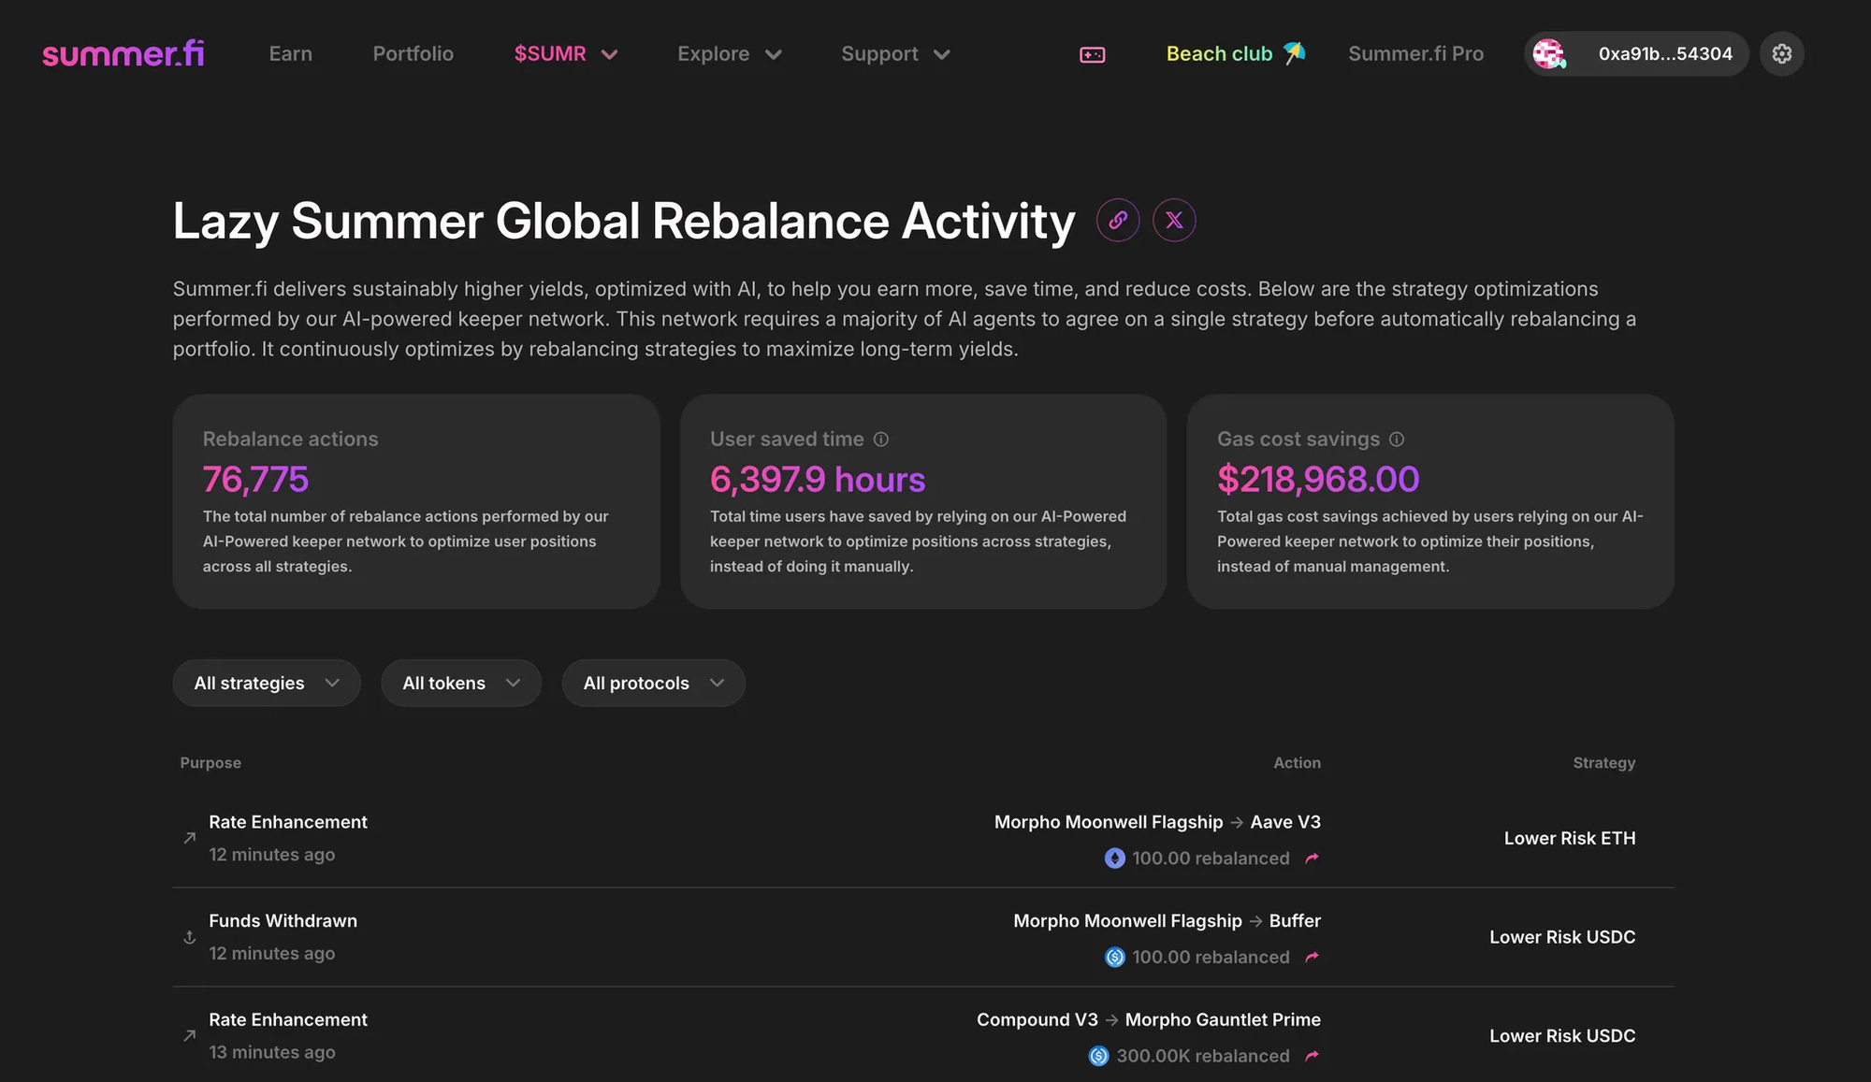Click info icon beside Gas cost savings
1871x1082 pixels.
pyautogui.click(x=1397, y=440)
